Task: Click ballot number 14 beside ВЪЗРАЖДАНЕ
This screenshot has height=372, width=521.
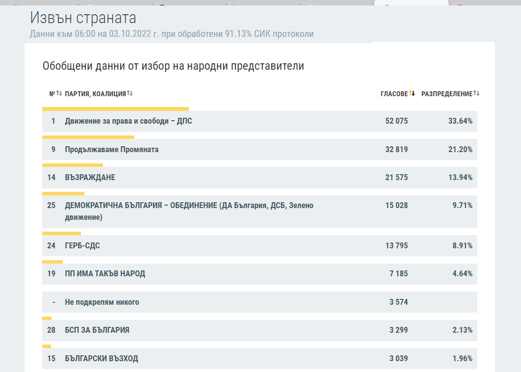Action: point(51,178)
